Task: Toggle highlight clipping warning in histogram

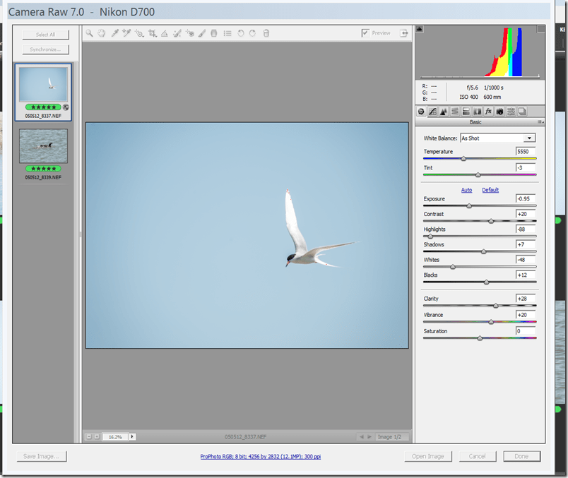Action: [541, 30]
